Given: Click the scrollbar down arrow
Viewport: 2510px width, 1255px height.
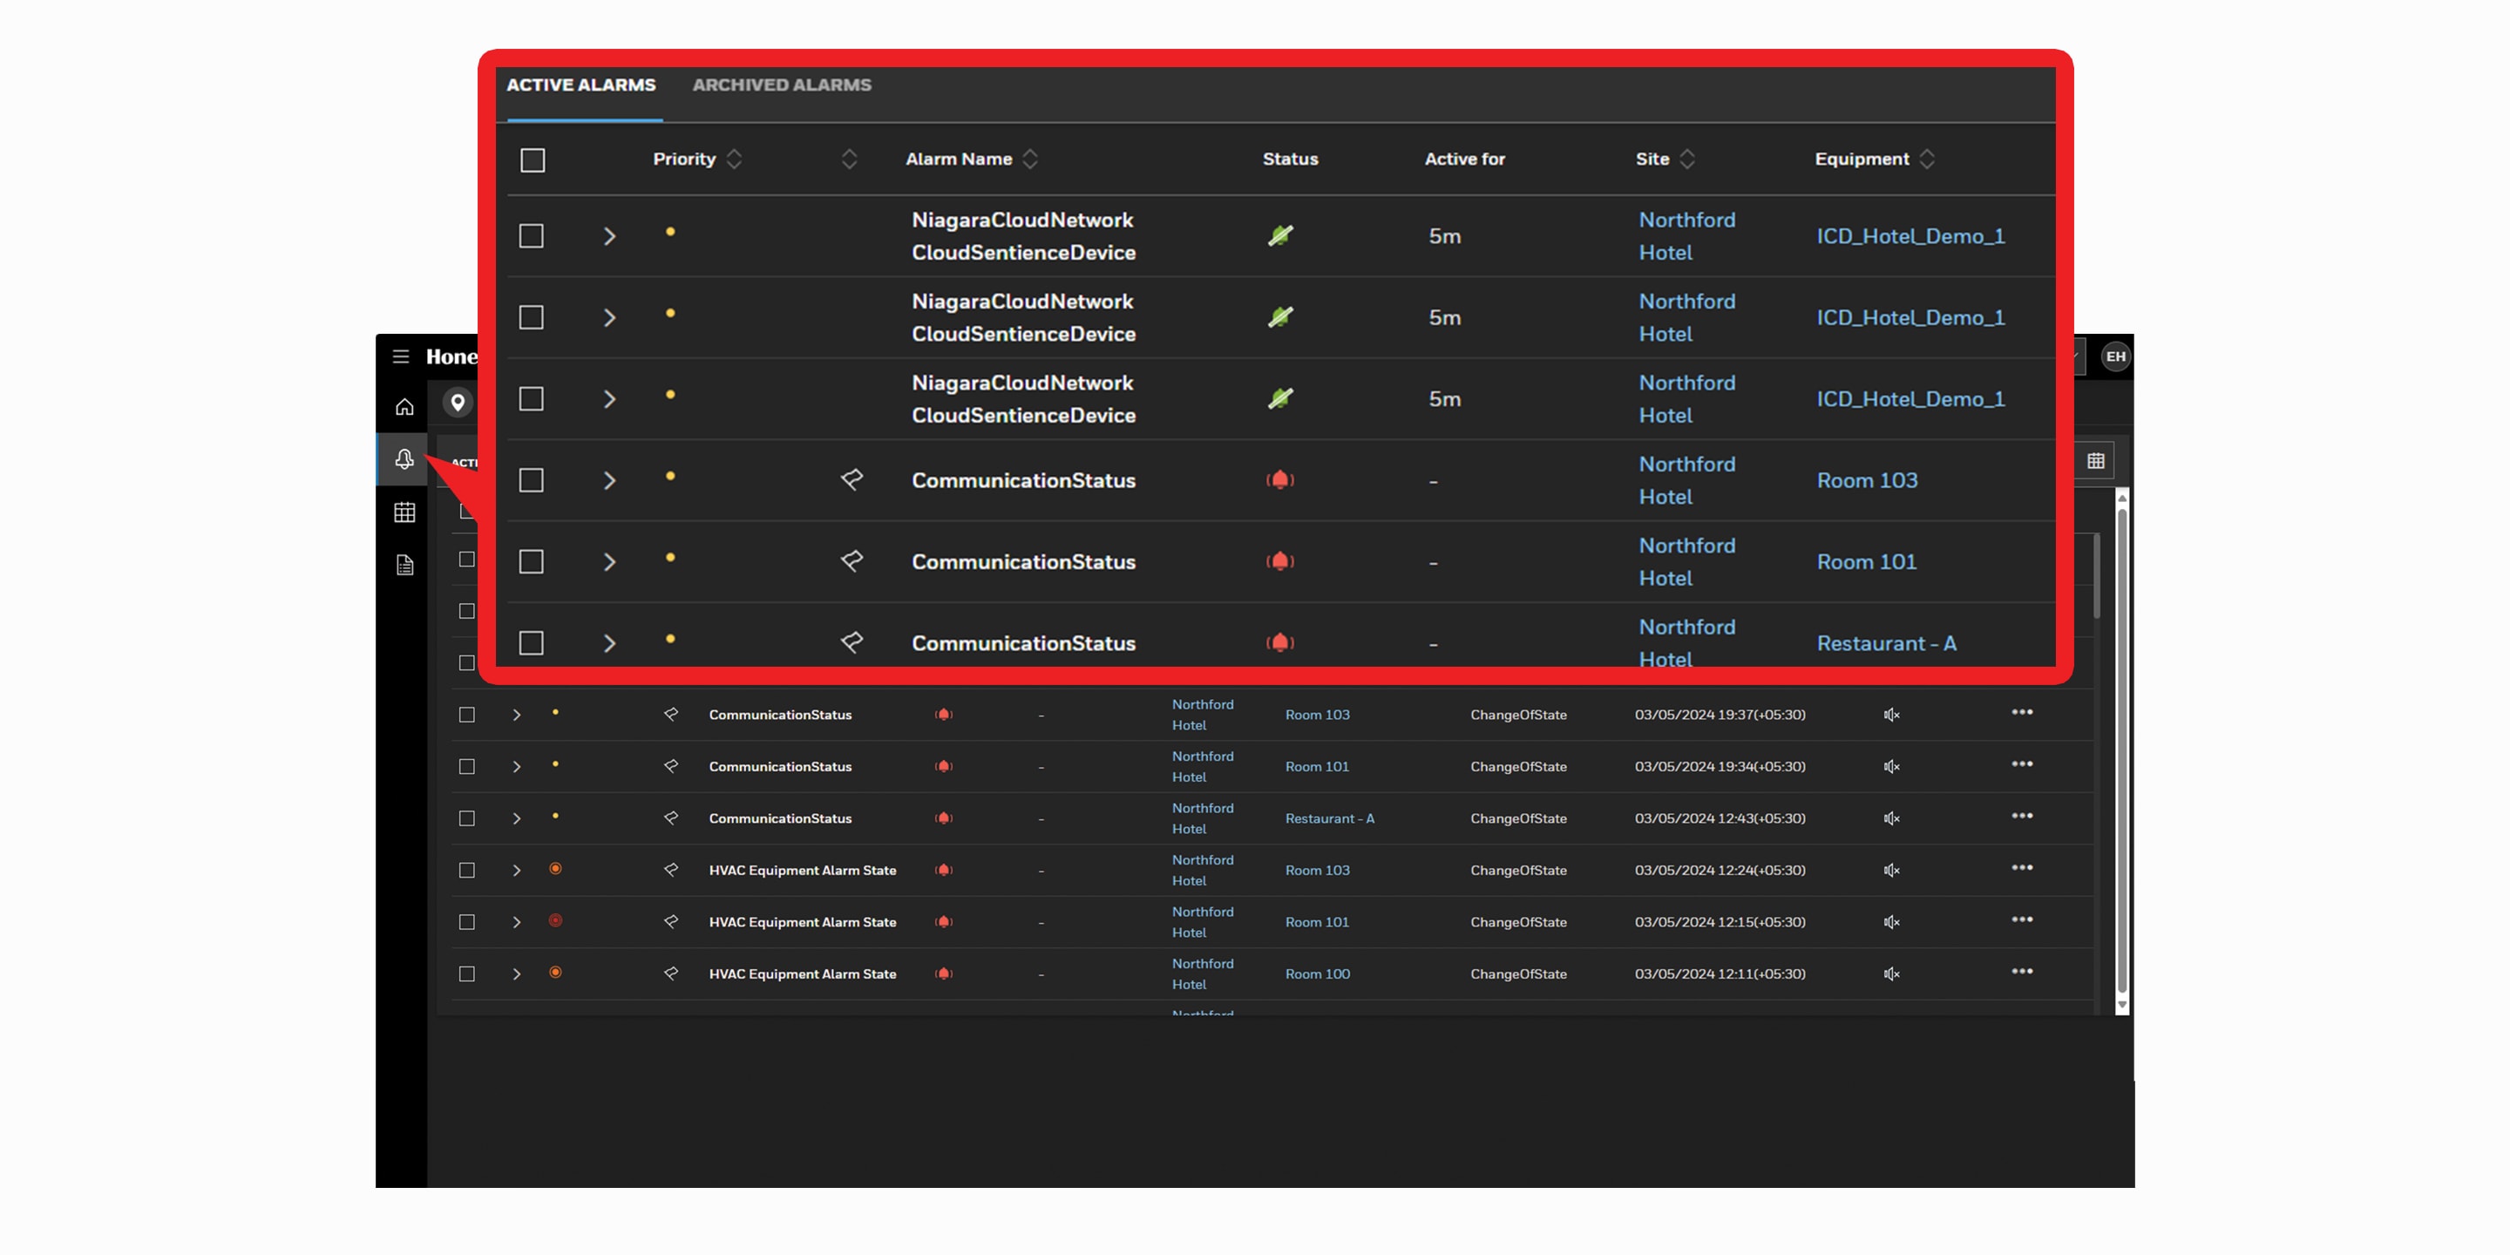Looking at the screenshot, I should (2122, 1005).
